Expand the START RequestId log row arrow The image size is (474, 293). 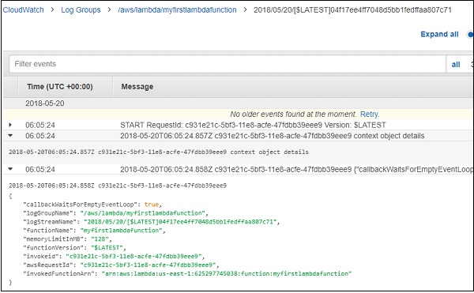[x=10, y=125]
